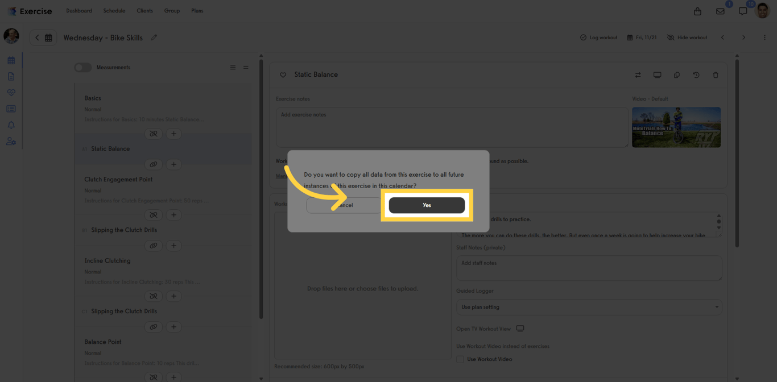
Task: Click the Exercise logo to go home
Action: 30,11
